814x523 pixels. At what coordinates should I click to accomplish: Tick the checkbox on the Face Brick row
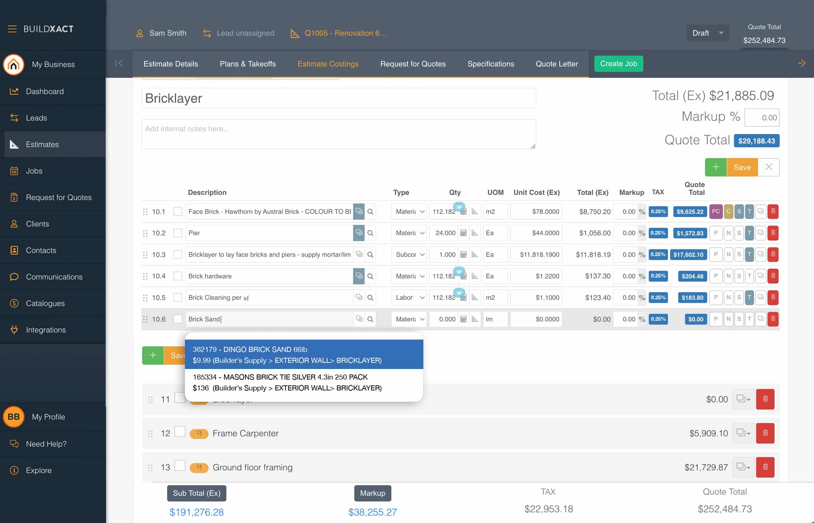[178, 211]
